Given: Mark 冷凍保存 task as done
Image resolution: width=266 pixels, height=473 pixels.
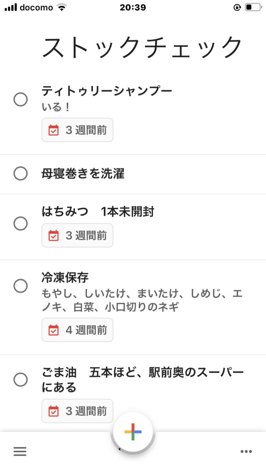Looking at the screenshot, I should [x=20, y=285].
